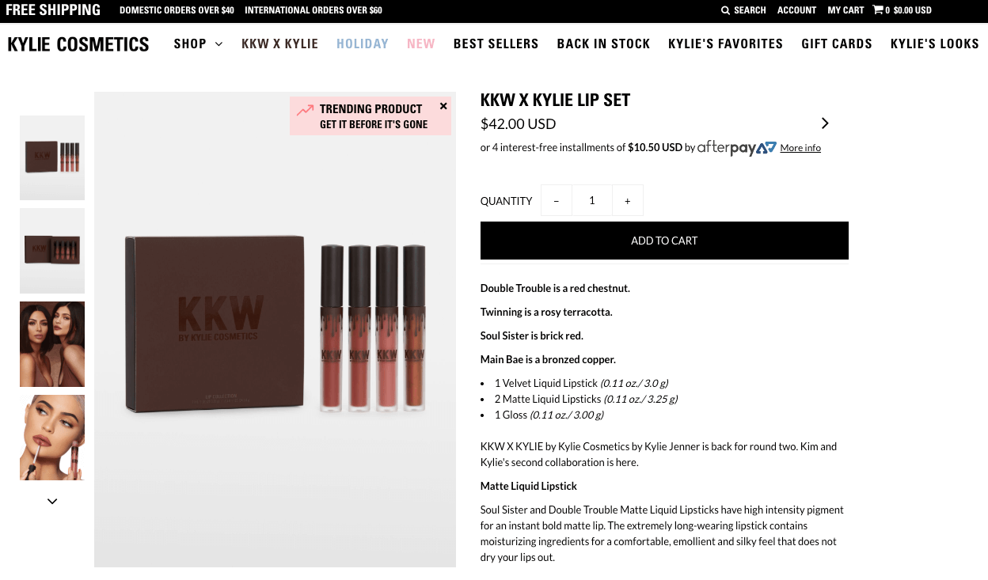988x580 pixels.
Task: Go to next product using right arrow
Action: [x=825, y=123]
